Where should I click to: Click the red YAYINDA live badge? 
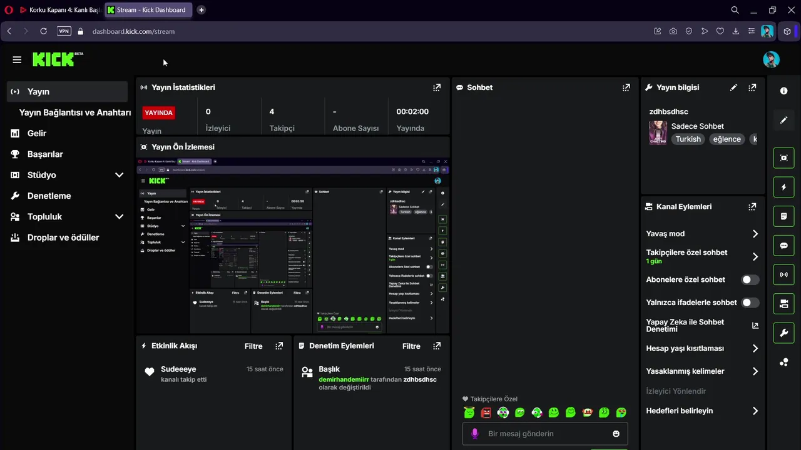point(159,112)
